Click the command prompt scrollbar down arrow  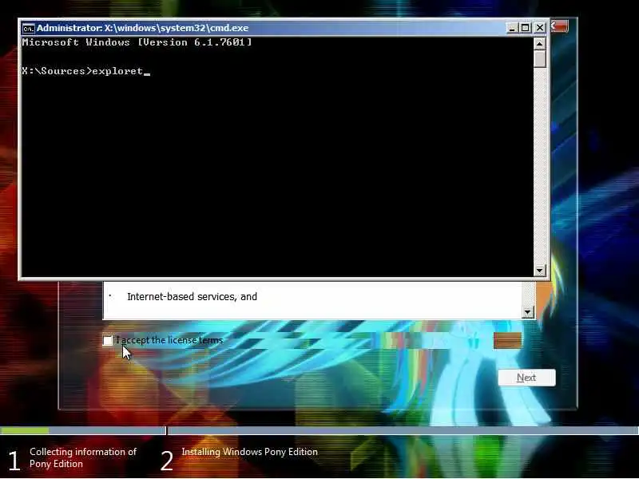tap(540, 270)
